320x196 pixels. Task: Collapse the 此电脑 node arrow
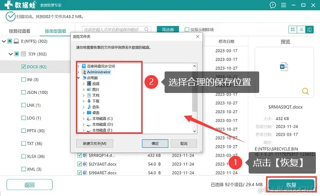[x=79, y=78]
